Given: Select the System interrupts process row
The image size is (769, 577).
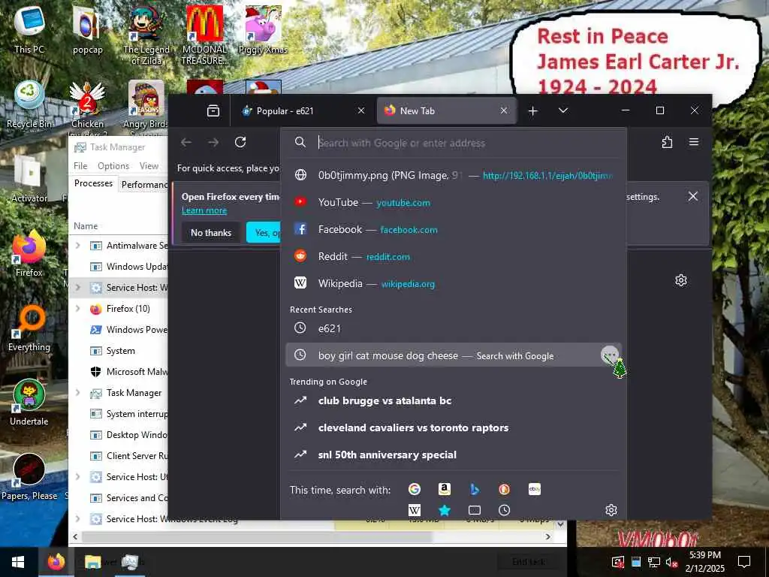Looking at the screenshot, I should (x=119, y=414).
